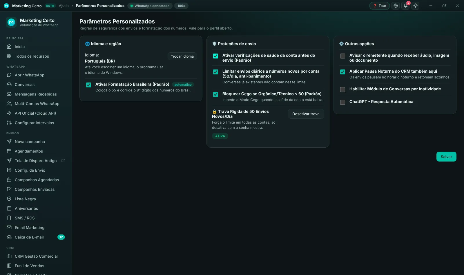This screenshot has width=464, height=275.
Task: Open Caixa de E-mail inbox
Action: (36, 237)
